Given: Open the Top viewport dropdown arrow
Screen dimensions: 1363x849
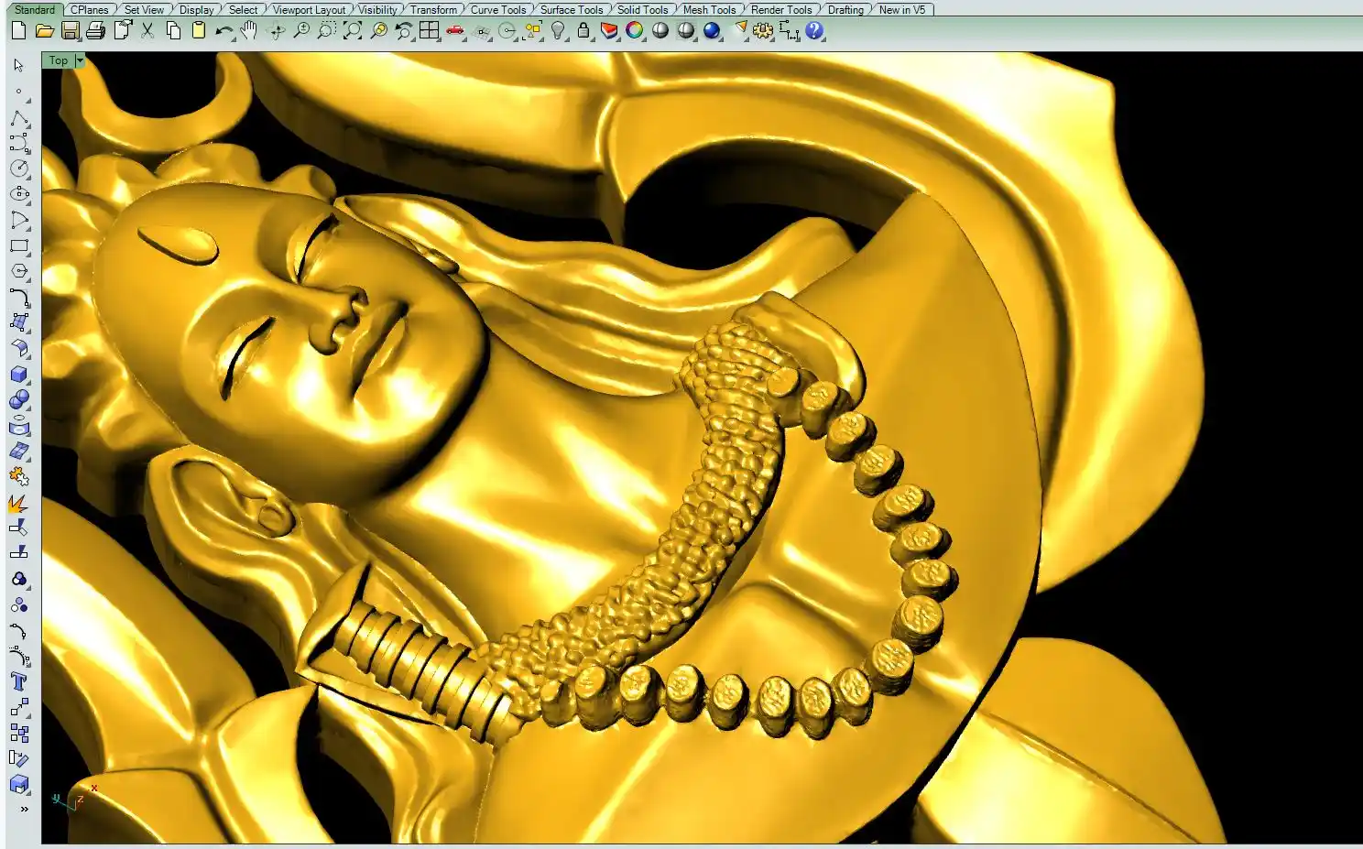Looking at the screenshot, I should click(x=81, y=60).
